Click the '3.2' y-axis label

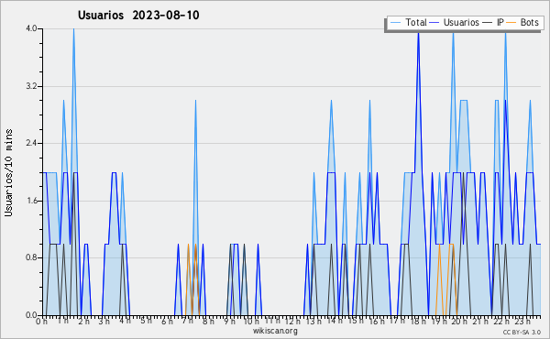[31, 86]
